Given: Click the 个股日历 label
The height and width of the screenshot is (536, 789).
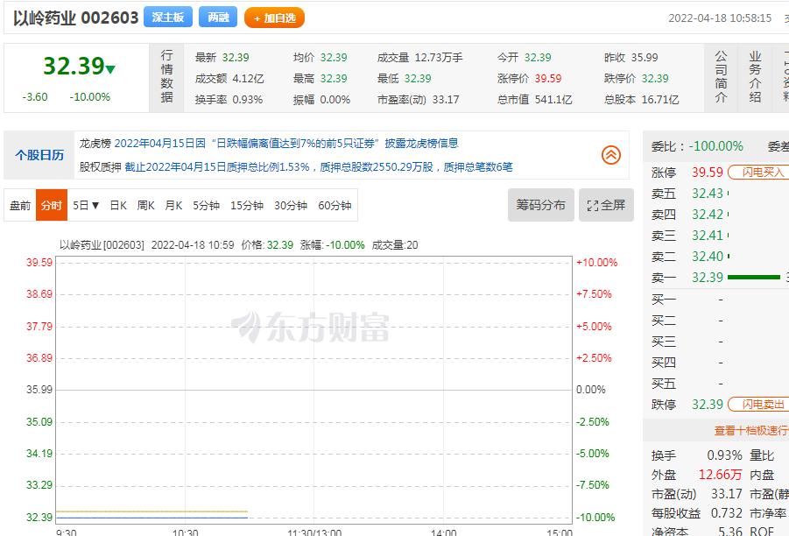Looking at the screenshot, I should tap(39, 155).
